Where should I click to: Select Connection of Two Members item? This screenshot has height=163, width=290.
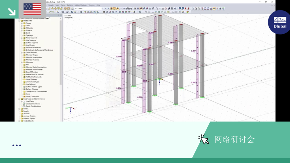[37, 91]
